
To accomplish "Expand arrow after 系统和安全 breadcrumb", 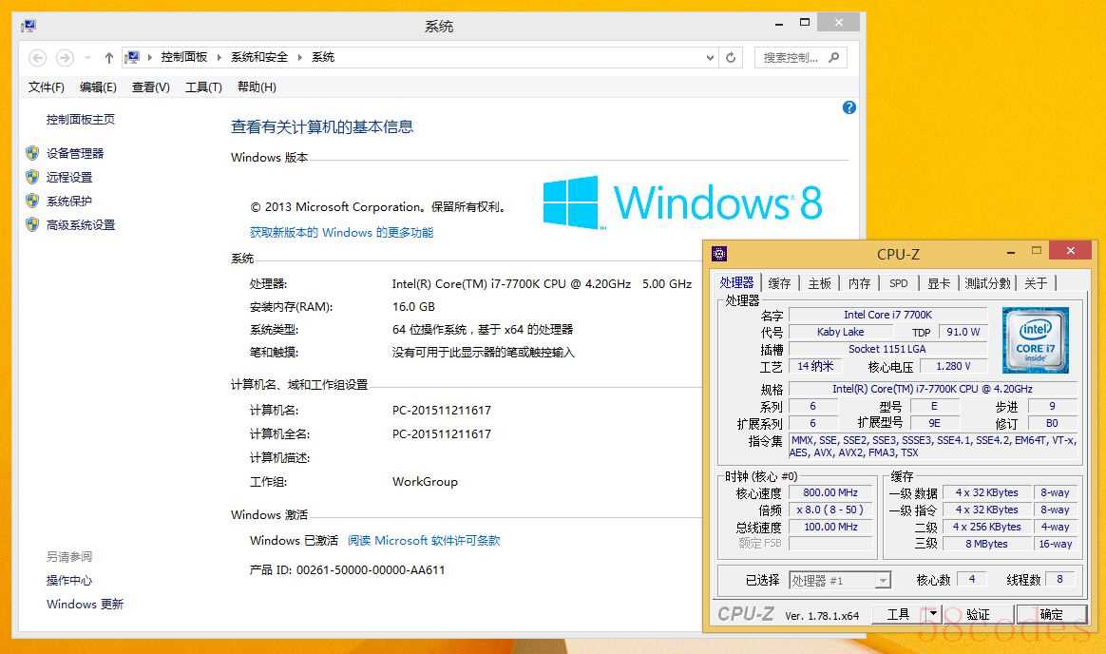I will (299, 58).
